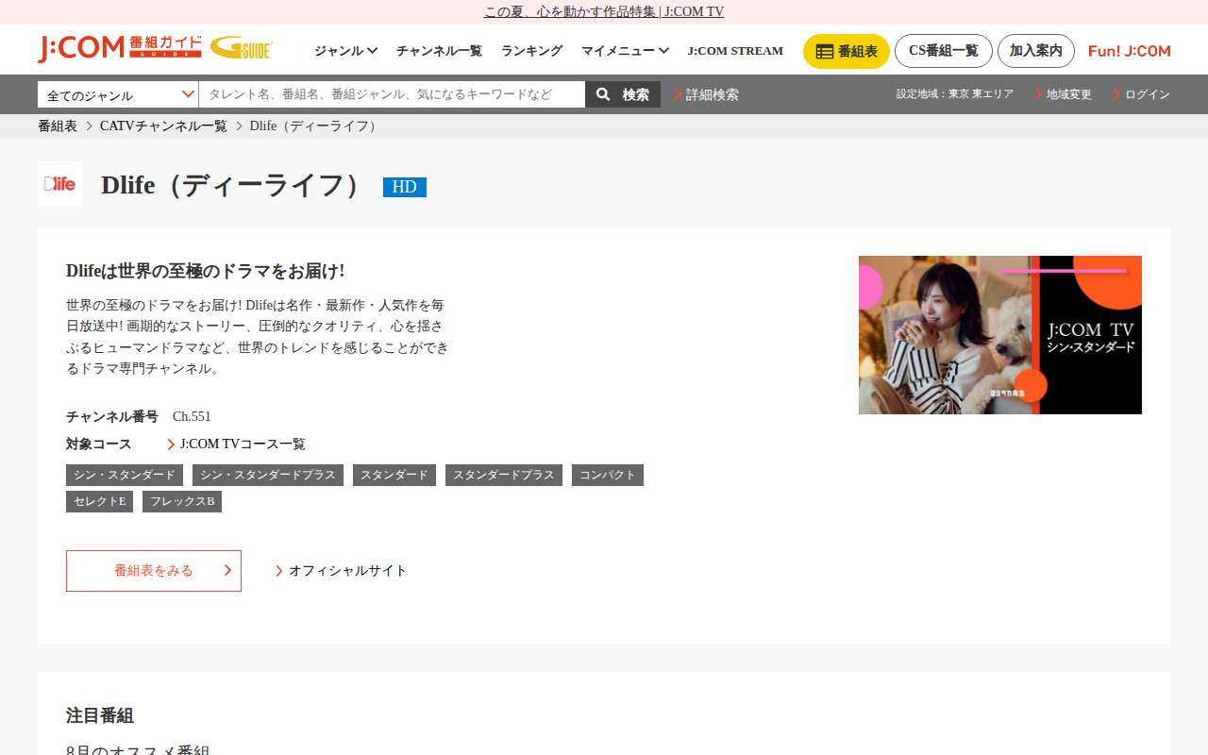This screenshot has height=755, width=1208.
Task: Focus the keyword search input field
Action: click(x=392, y=94)
